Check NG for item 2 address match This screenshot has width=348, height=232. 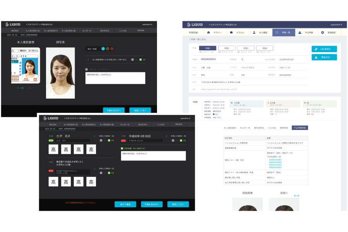click(x=101, y=173)
